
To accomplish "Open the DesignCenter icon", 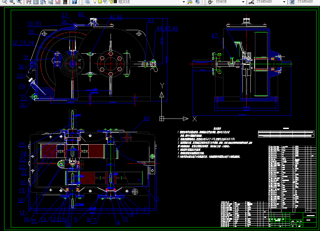I will (x=36, y=2).
